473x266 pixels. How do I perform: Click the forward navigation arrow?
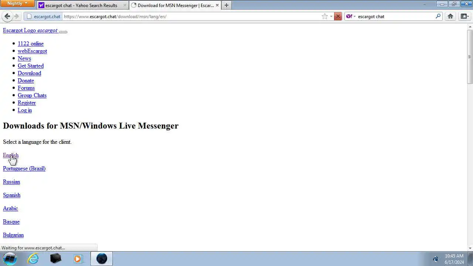point(16,16)
